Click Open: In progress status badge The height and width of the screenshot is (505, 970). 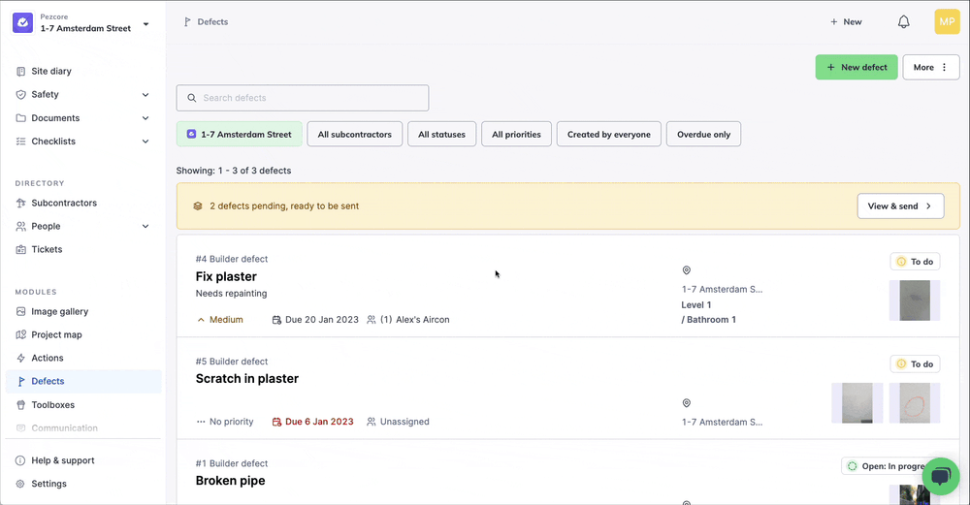pos(888,466)
